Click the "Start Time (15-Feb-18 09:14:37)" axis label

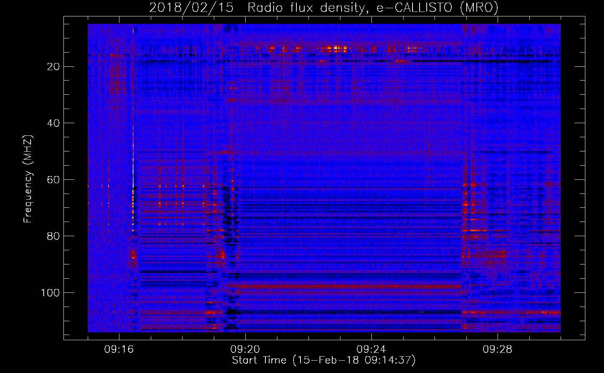pos(324,360)
